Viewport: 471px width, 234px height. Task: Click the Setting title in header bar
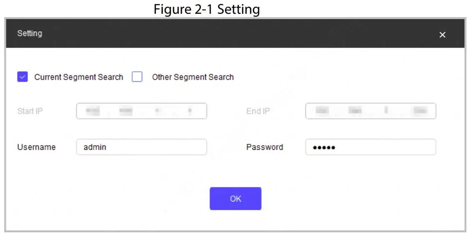30,33
